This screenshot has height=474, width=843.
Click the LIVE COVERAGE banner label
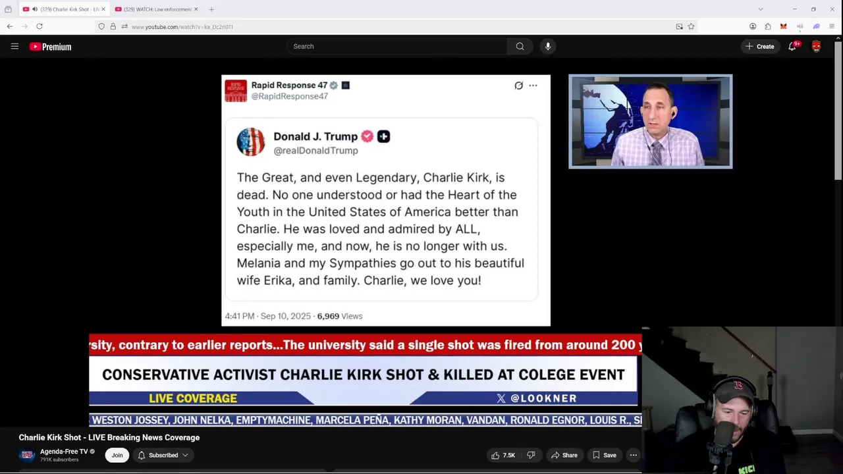coord(193,398)
